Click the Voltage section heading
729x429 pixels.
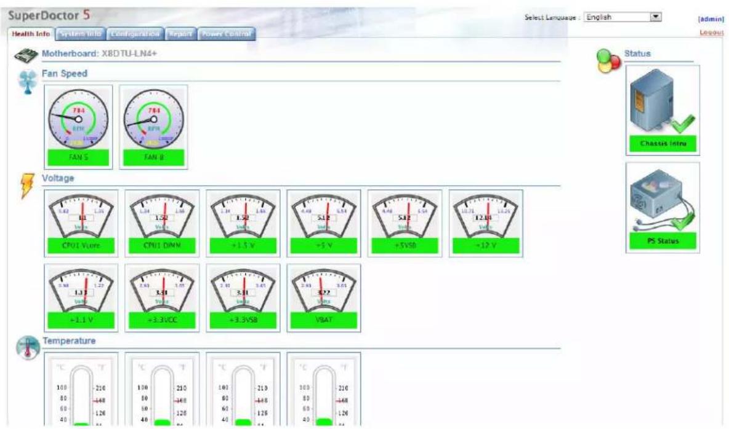[58, 178]
